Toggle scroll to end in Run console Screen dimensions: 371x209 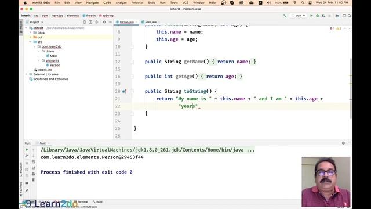tap(34, 168)
